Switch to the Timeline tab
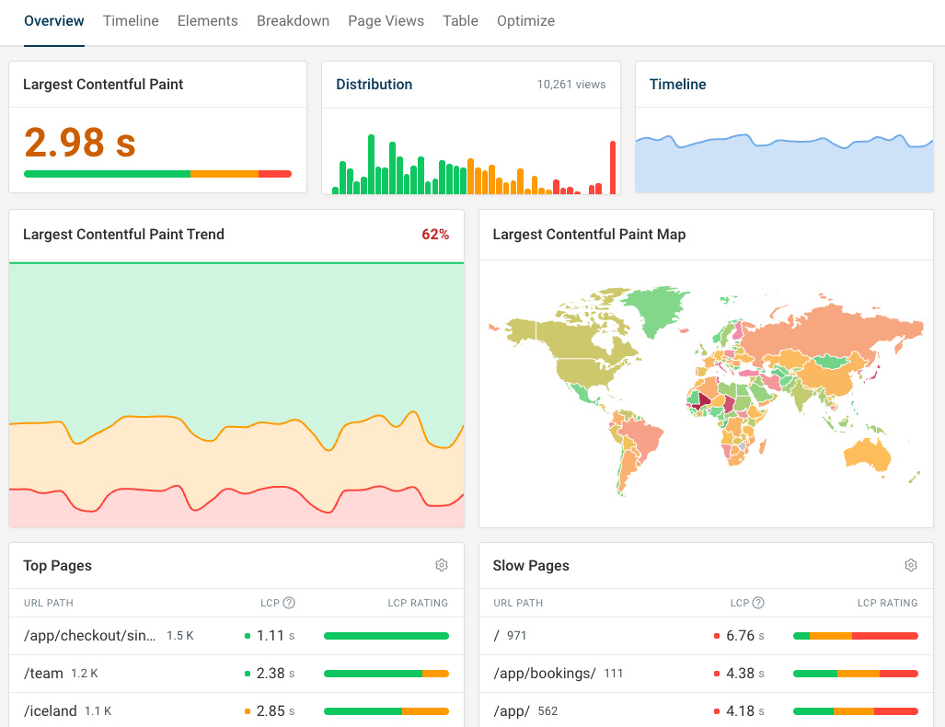 coord(131,21)
